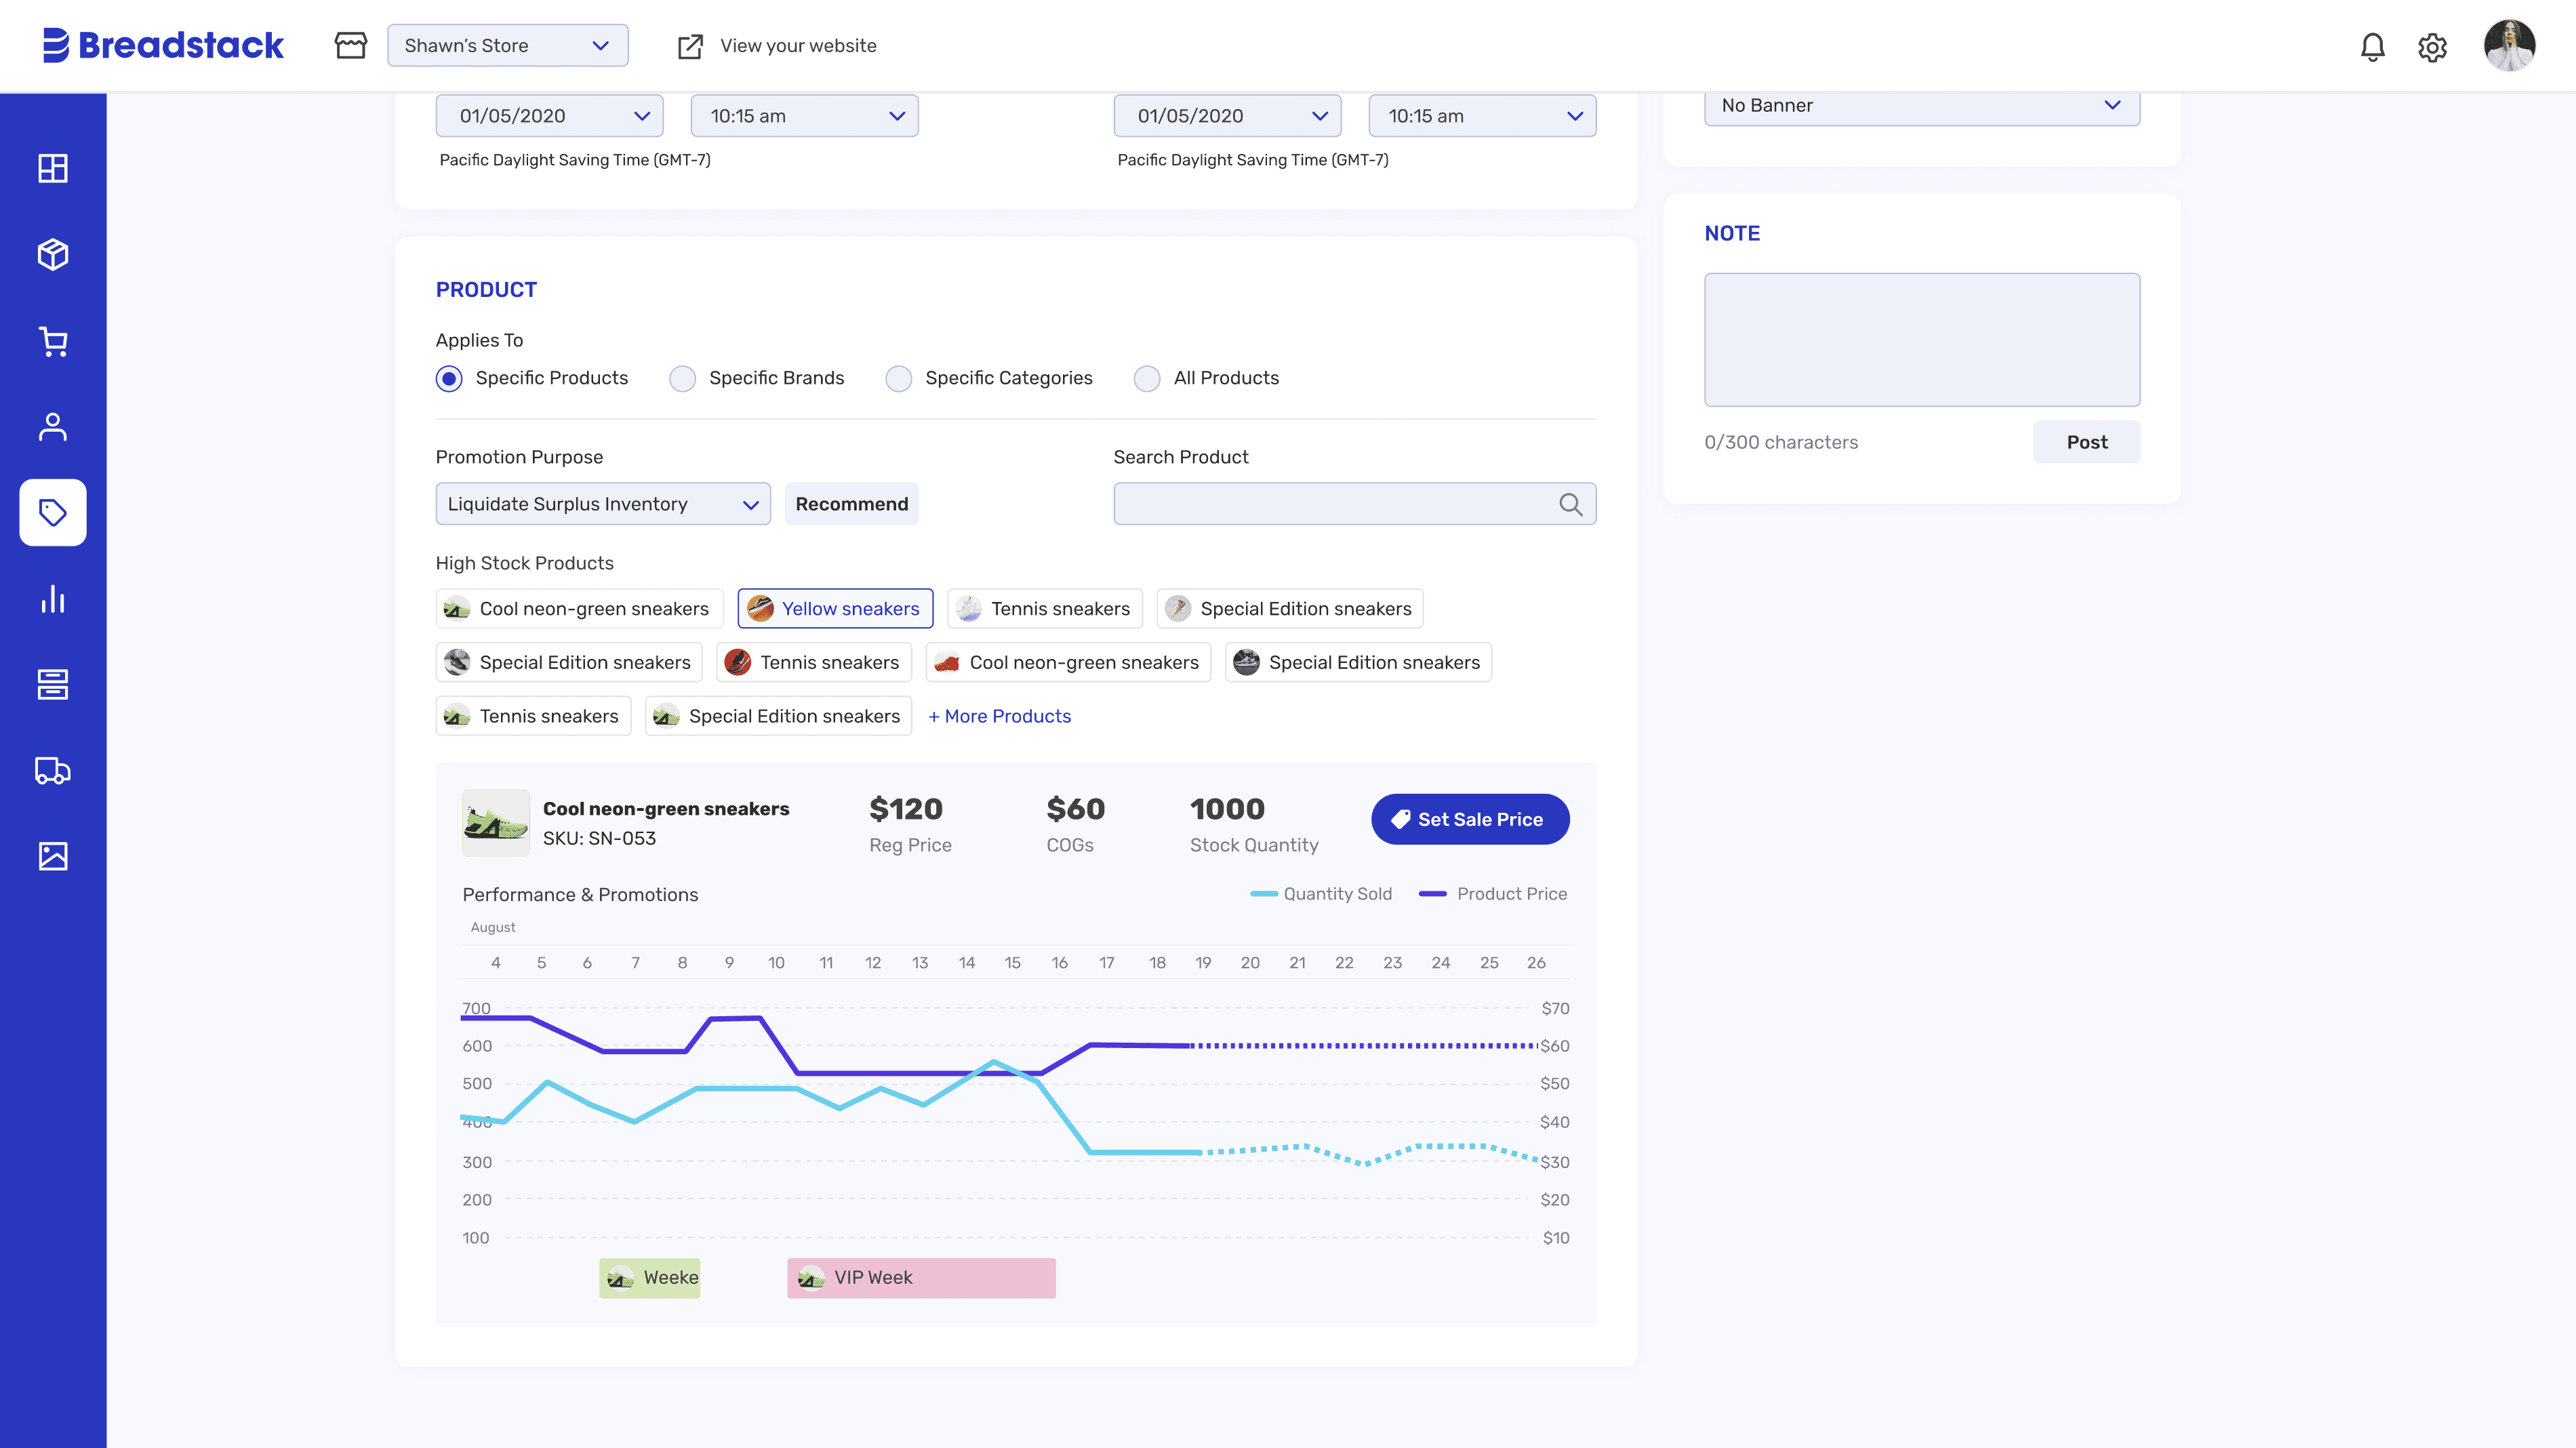Open the Liquidate Surplus Inventory dropdown
Viewport: 2576px width, 1448px height.
(603, 504)
